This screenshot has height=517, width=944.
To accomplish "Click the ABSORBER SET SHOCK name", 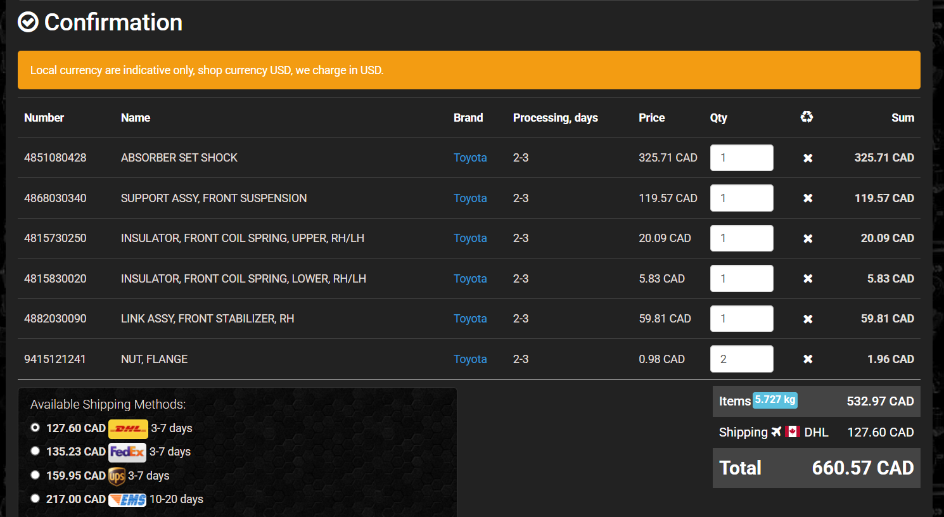I will pos(179,158).
